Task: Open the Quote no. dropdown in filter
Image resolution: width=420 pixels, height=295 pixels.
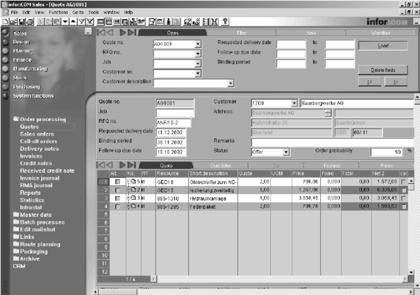Action: 198,43
